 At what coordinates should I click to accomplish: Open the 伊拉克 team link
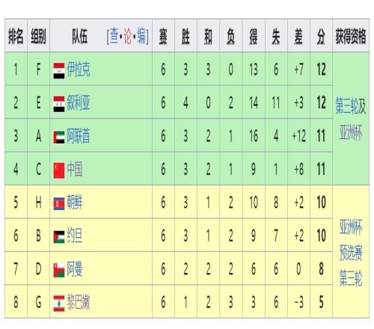coord(79,70)
